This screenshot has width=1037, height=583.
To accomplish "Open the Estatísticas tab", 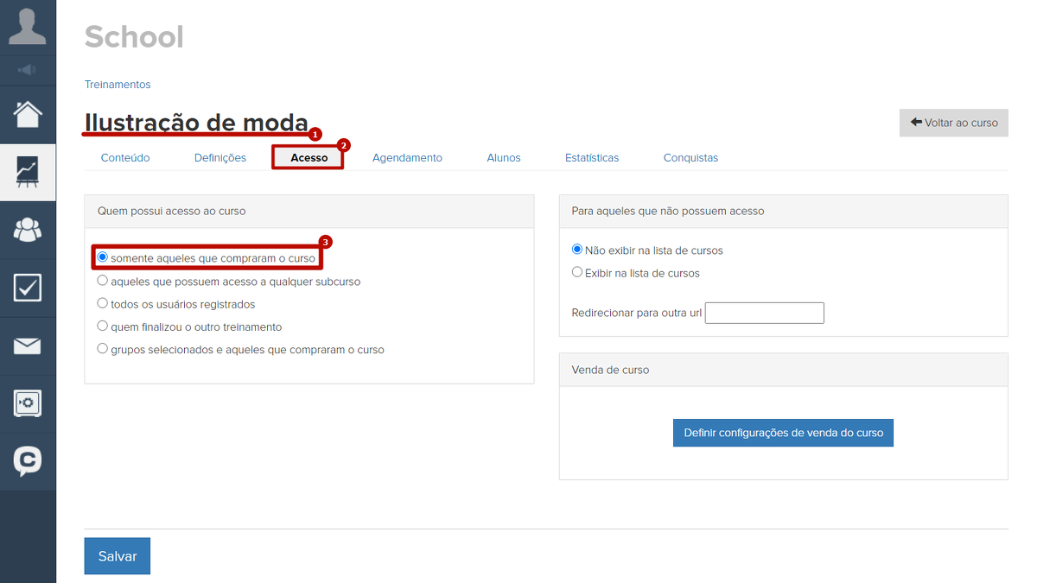I will click(592, 158).
